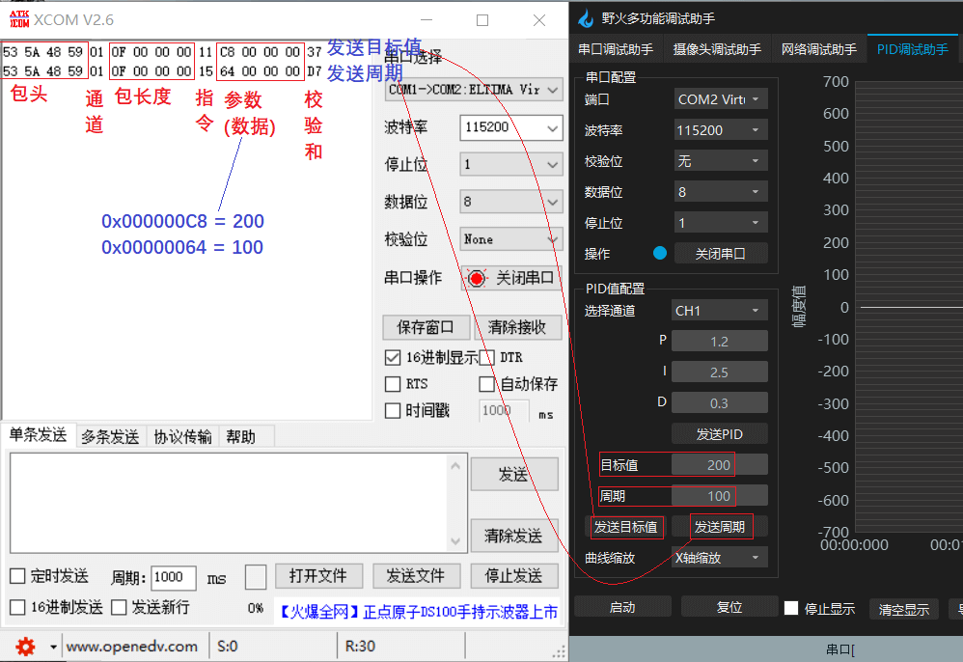Open the 野火 波特率 115200 dropdown
963x662 pixels.
point(721,130)
